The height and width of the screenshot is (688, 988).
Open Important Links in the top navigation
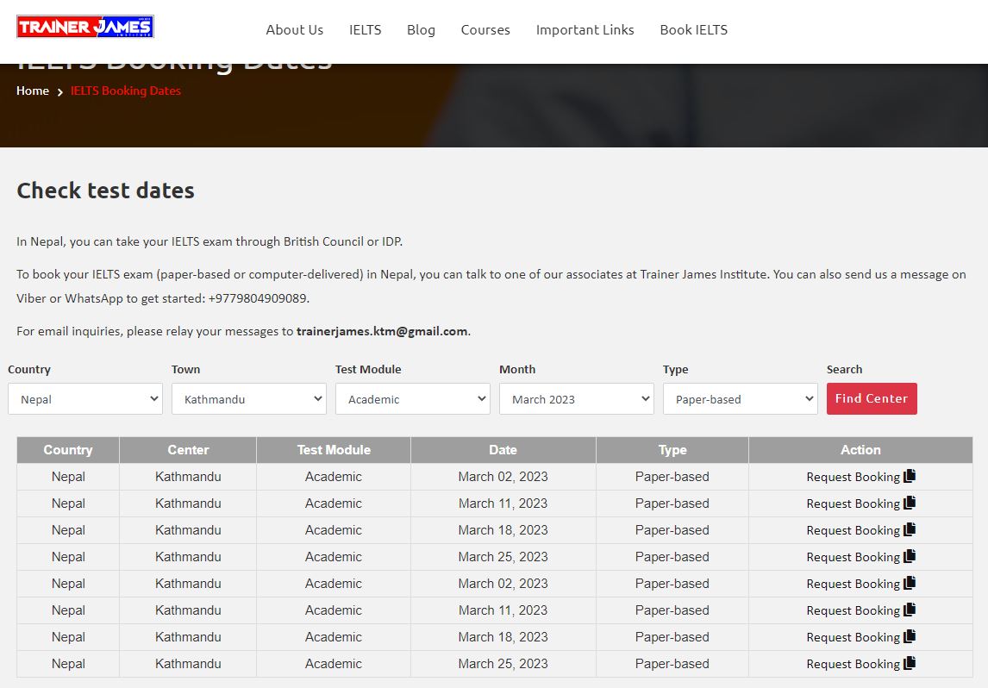[585, 29]
